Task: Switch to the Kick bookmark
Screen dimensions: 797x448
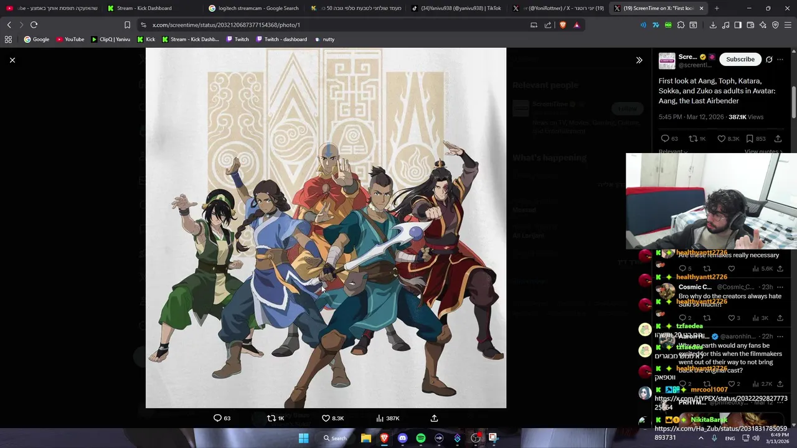Action: point(146,39)
